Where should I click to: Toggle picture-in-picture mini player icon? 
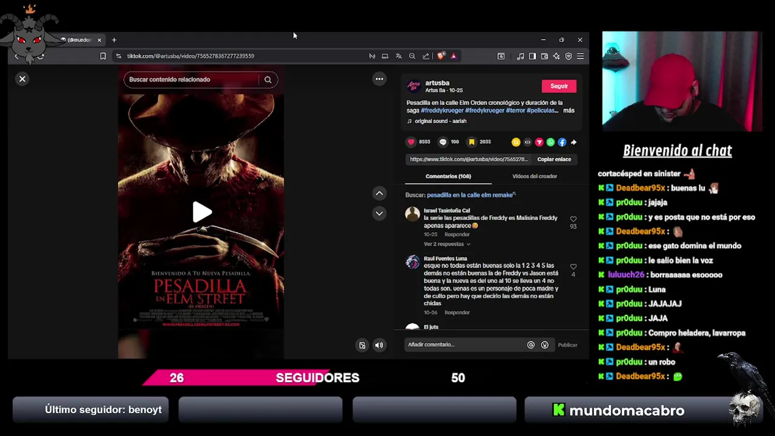tap(362, 345)
